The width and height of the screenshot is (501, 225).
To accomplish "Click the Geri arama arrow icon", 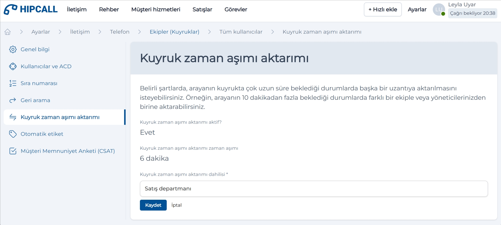I will coord(13,100).
